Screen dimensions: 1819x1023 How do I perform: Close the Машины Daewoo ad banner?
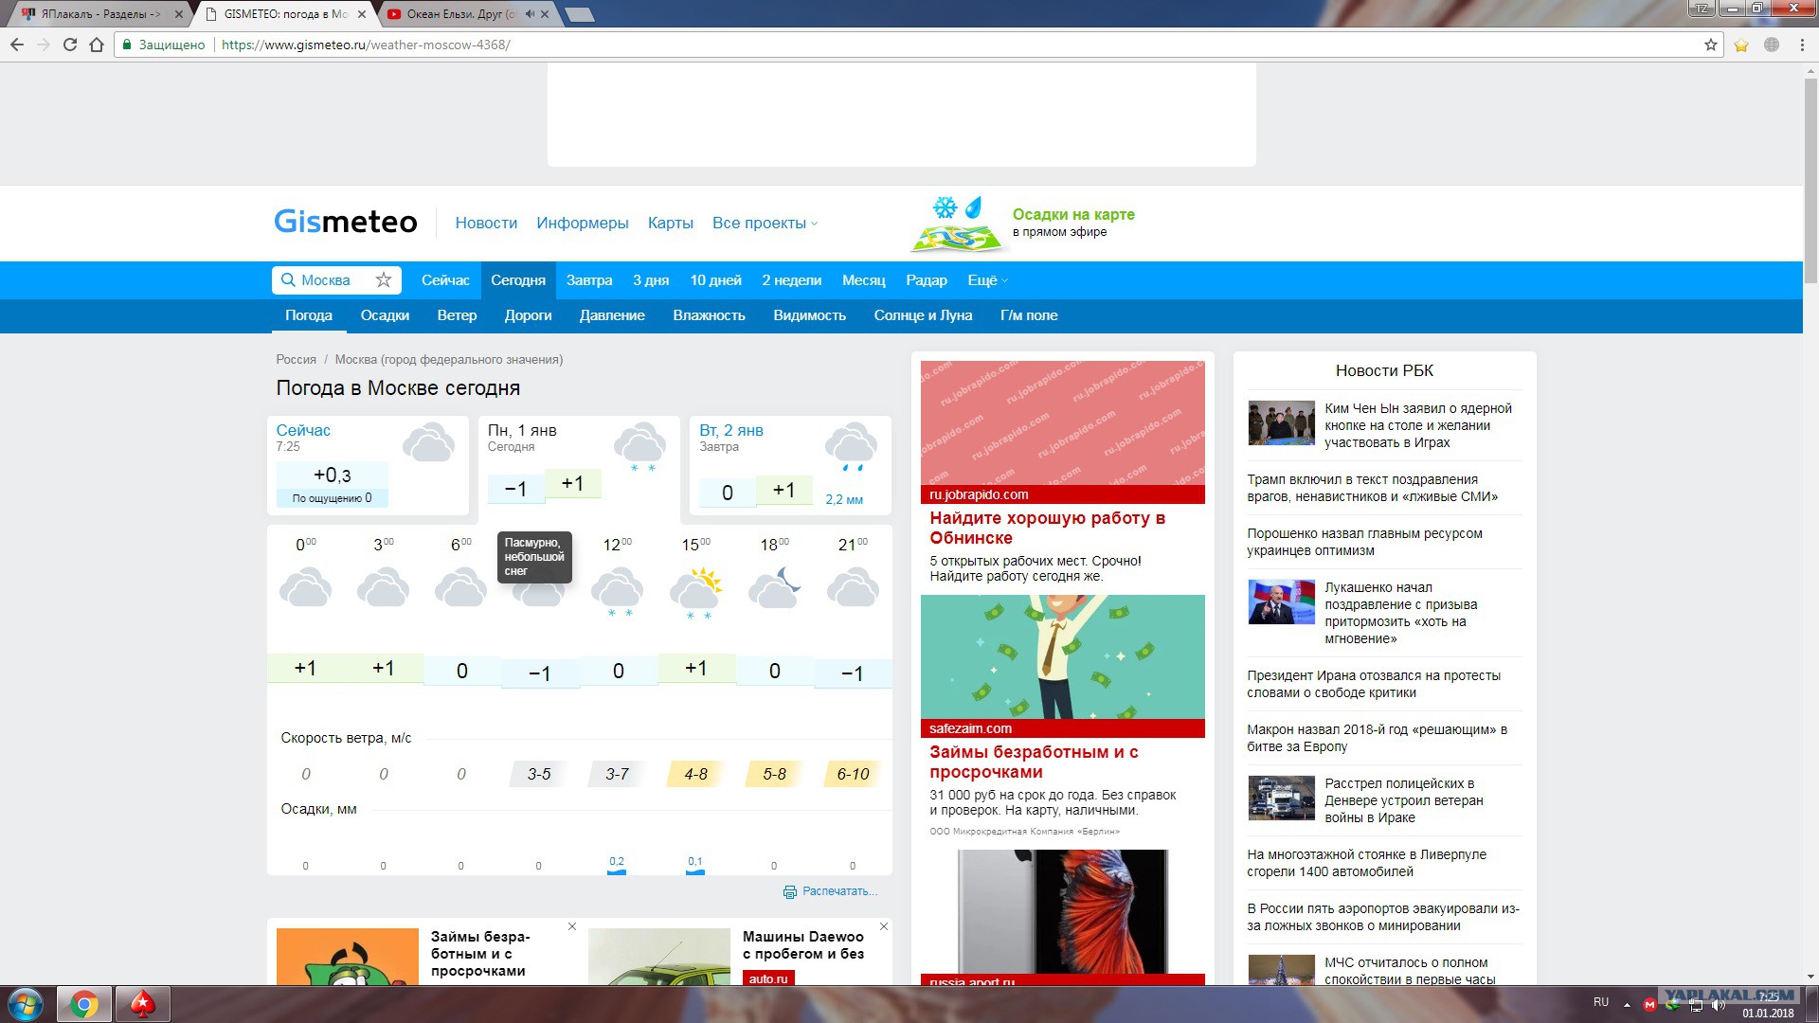coord(884,926)
